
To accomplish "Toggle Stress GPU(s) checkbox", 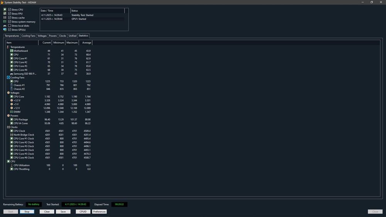I will [10, 30].
